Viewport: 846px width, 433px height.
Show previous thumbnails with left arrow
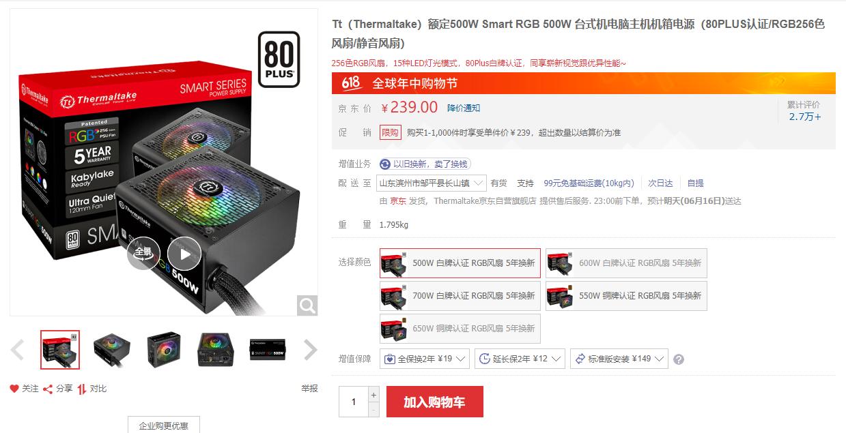click(18, 350)
